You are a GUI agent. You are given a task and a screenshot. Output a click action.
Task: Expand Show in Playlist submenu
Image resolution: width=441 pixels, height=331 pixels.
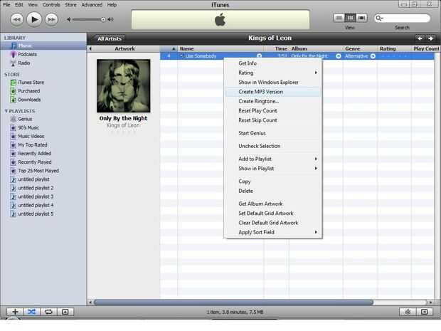coord(273,169)
